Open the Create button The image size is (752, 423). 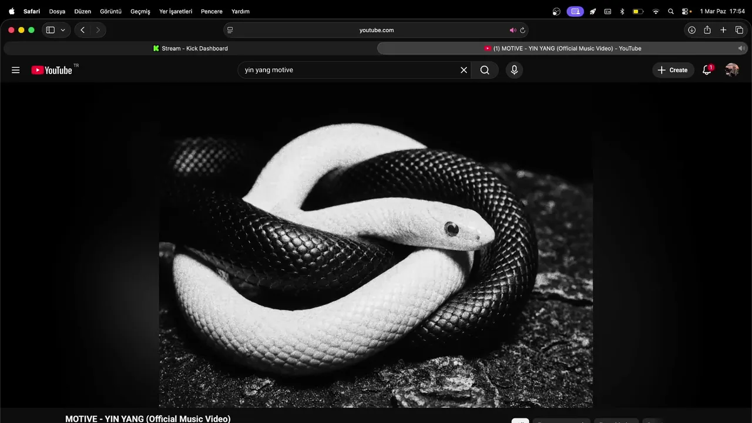pos(673,70)
